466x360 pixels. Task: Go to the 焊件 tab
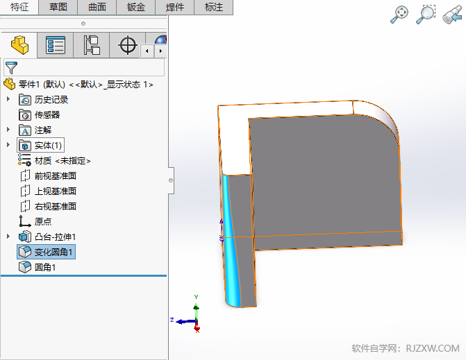[x=175, y=7]
